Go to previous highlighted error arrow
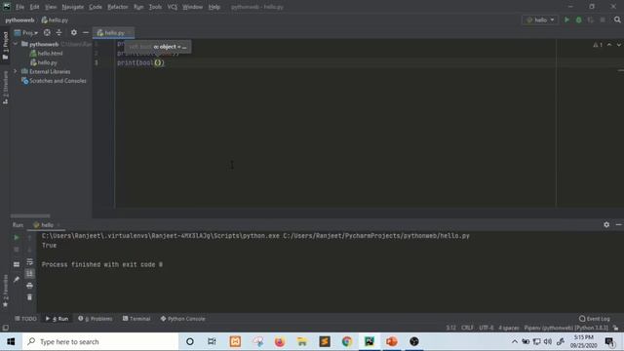This screenshot has height=351, width=624. click(609, 45)
